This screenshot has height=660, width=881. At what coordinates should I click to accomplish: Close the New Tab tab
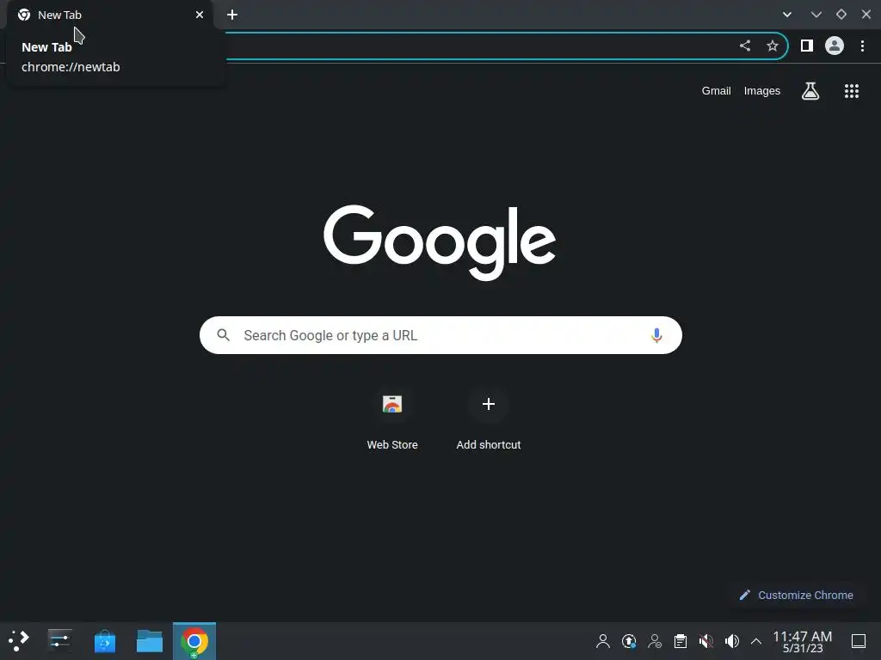tap(200, 15)
